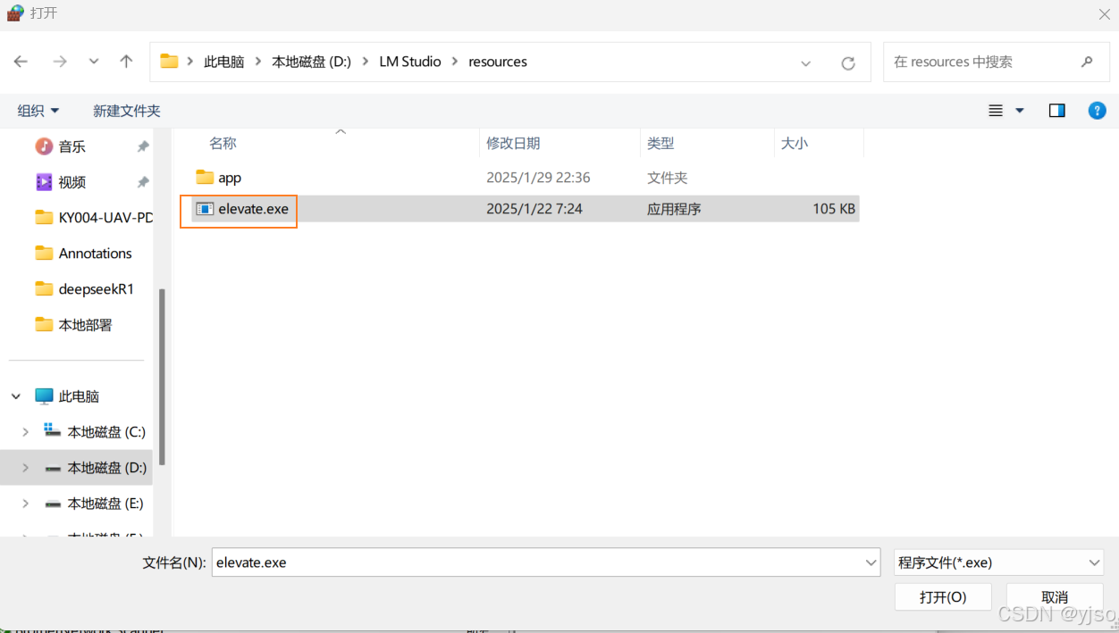Close the 打开 dialog window
Image resolution: width=1119 pixels, height=633 pixels.
click(x=1105, y=13)
